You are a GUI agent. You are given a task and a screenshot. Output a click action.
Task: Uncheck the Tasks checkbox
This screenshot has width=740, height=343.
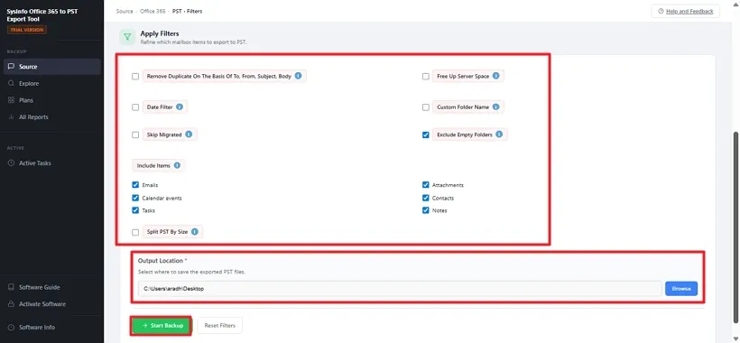click(135, 210)
